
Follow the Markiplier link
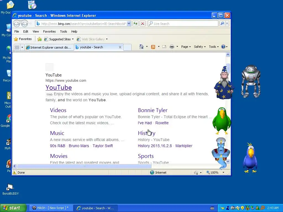pos(184,146)
